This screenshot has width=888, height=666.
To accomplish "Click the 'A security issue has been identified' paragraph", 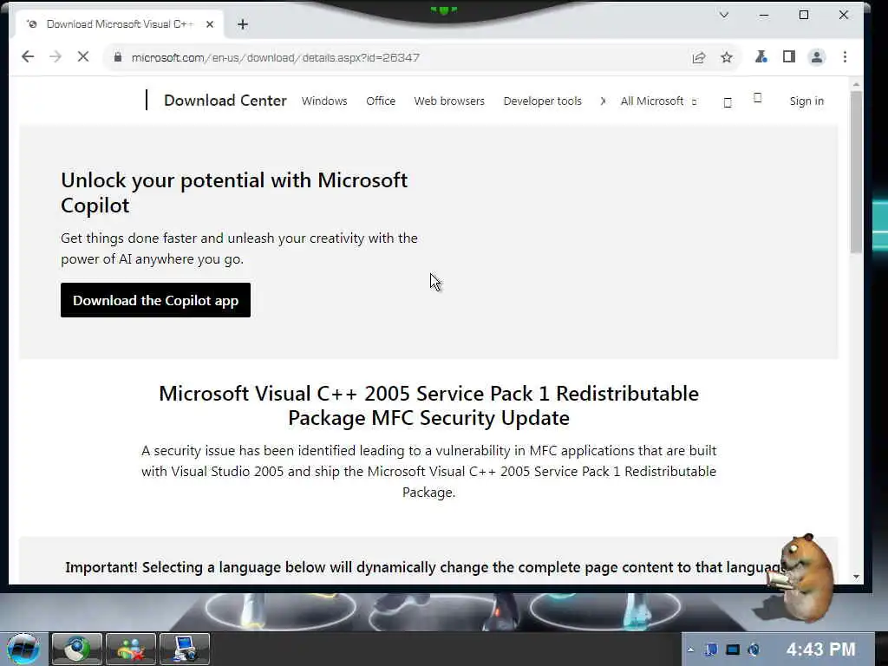I will pyautogui.click(x=428, y=471).
